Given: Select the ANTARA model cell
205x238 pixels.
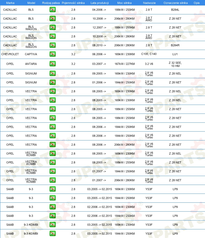Looking at the screenshot, I should 31,64.
